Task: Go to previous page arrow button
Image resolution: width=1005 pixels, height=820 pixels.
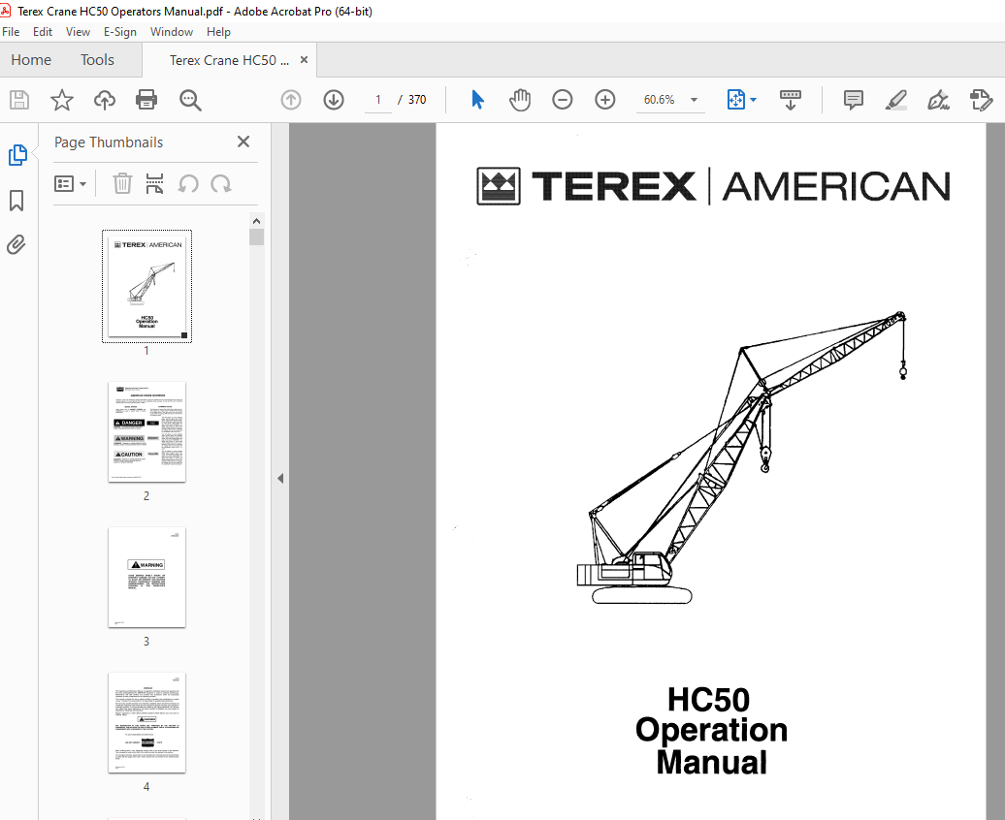Action: [x=291, y=100]
